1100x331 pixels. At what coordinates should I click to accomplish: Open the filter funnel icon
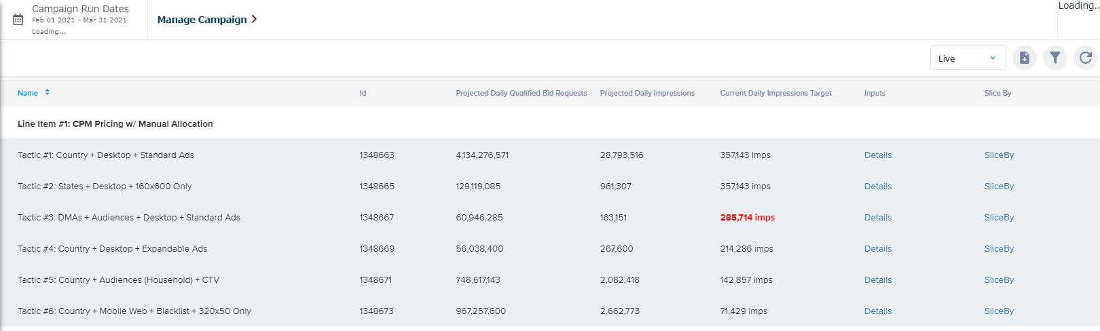[1055, 58]
